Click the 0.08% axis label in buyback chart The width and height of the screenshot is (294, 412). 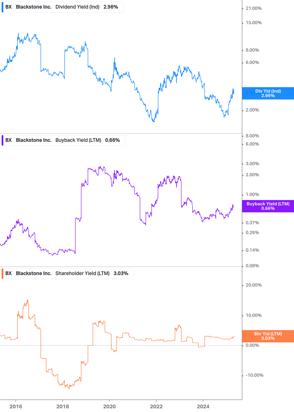coord(252,266)
